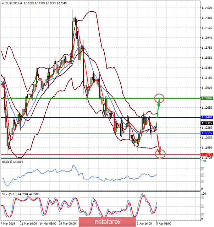Click the instaforex logo watermark
Image resolution: width=214 pixels, height=227 pixels.
(x=107, y=222)
